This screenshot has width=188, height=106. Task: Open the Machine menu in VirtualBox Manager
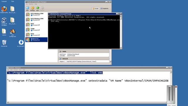coord(31,4)
